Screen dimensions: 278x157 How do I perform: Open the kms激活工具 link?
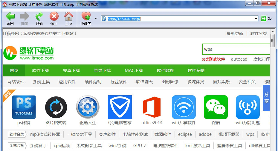coord(198,146)
